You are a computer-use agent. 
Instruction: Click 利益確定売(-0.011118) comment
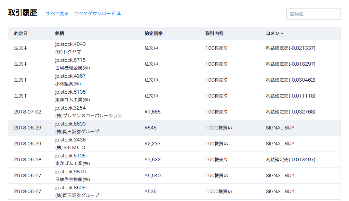tap(290, 96)
